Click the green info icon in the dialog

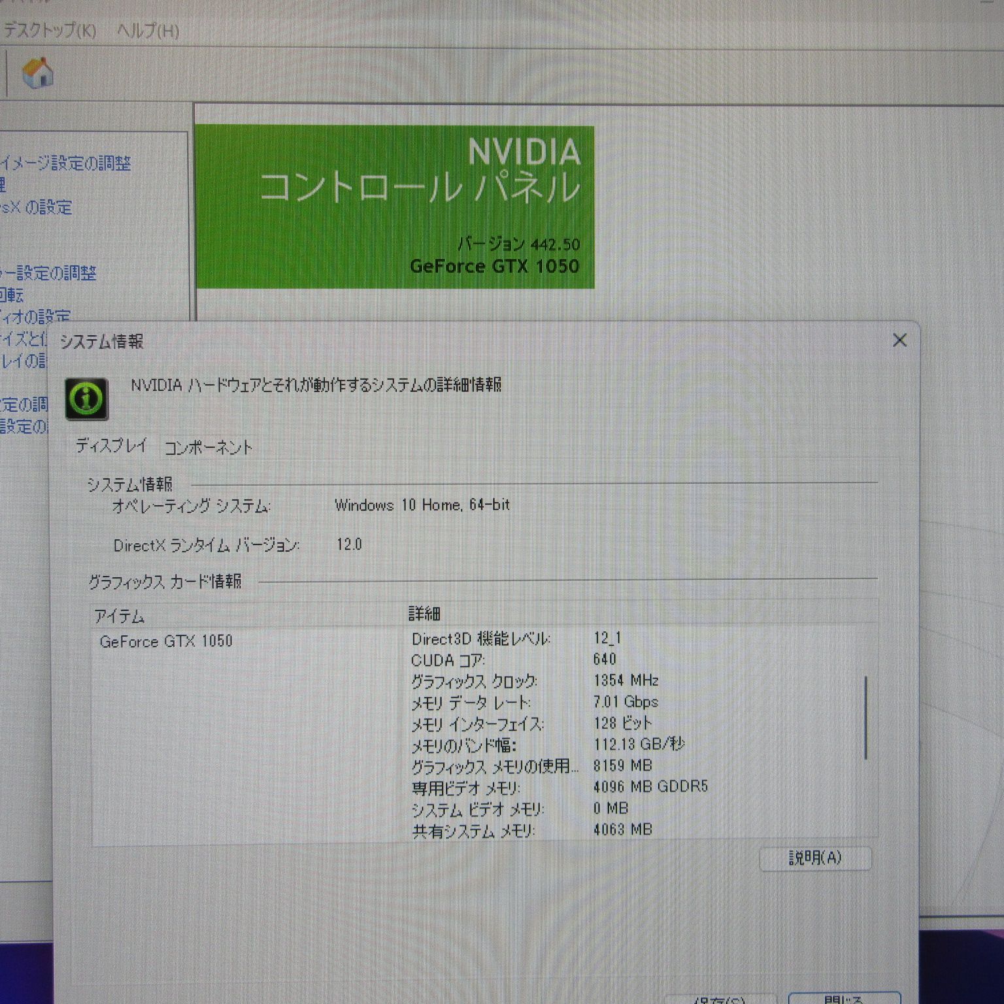[x=87, y=398]
